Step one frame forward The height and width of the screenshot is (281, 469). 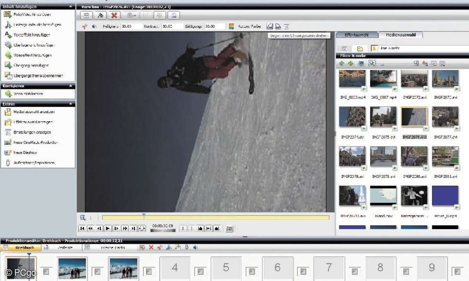pyautogui.click(x=116, y=228)
